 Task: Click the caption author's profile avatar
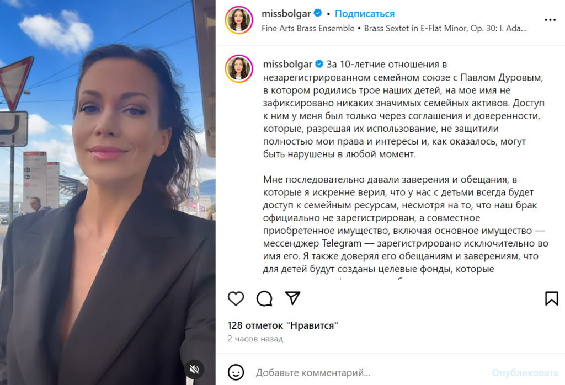(239, 69)
